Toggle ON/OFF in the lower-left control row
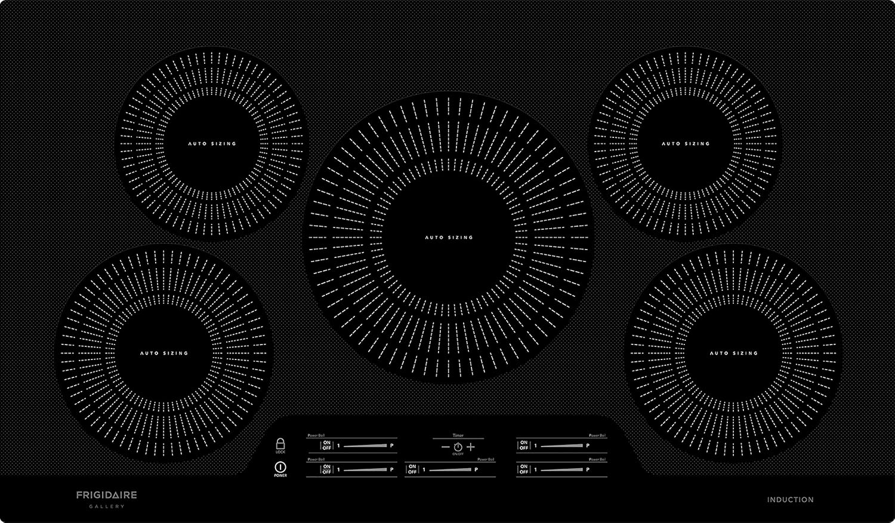 (x=326, y=470)
